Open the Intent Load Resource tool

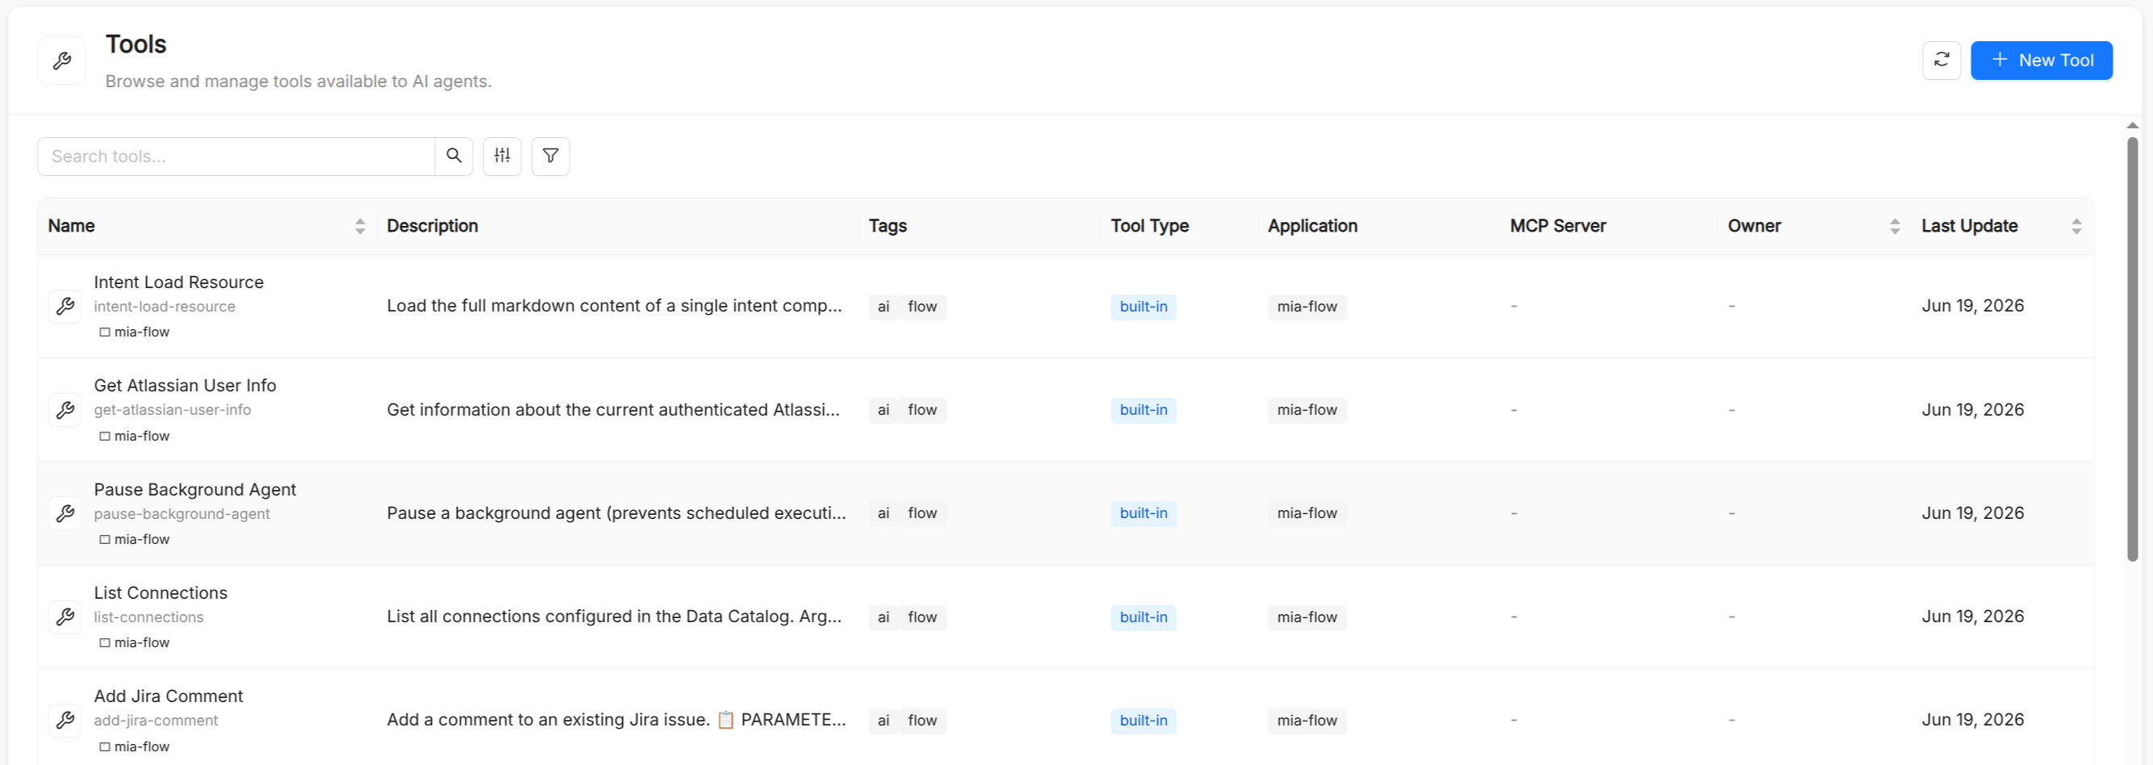[179, 282]
